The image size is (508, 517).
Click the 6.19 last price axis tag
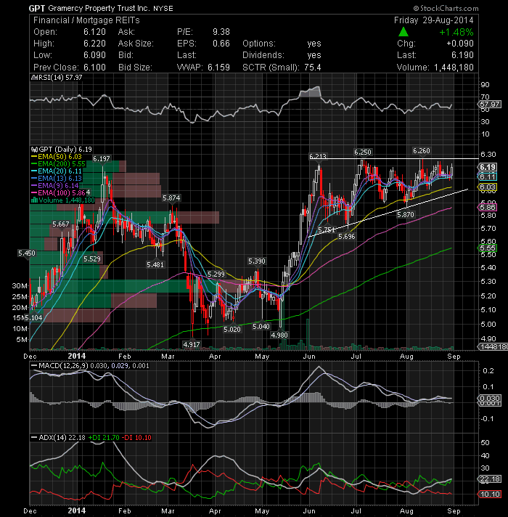(487, 167)
